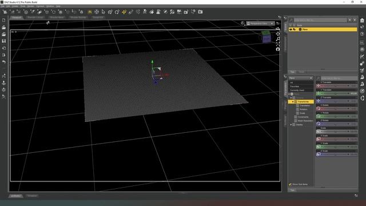Click the aniMate2 tab at bottom

click(x=16, y=196)
